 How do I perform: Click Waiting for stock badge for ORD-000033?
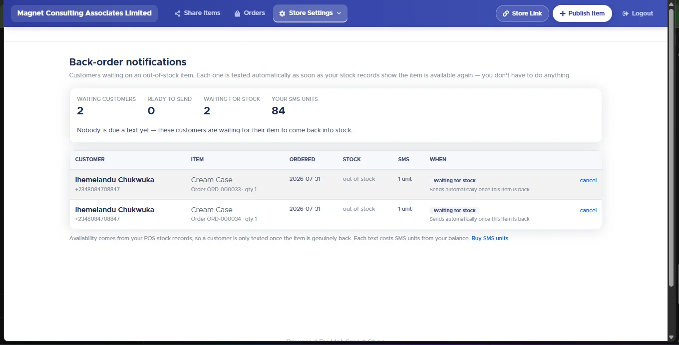(454, 181)
